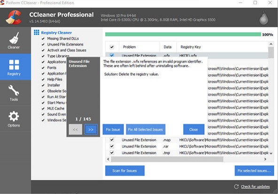Toggle Help Files checkmark
278x194 pixels.
pyautogui.click(x=43, y=79)
